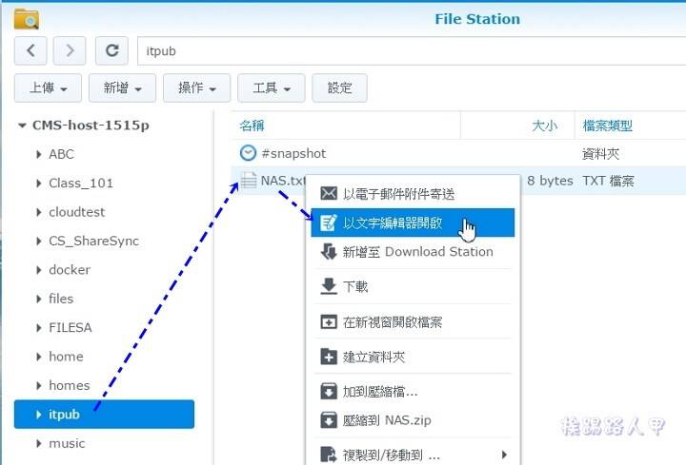The width and height of the screenshot is (686, 465).
Task: Choose 建立資料夾 from context menu
Action: tap(413, 357)
